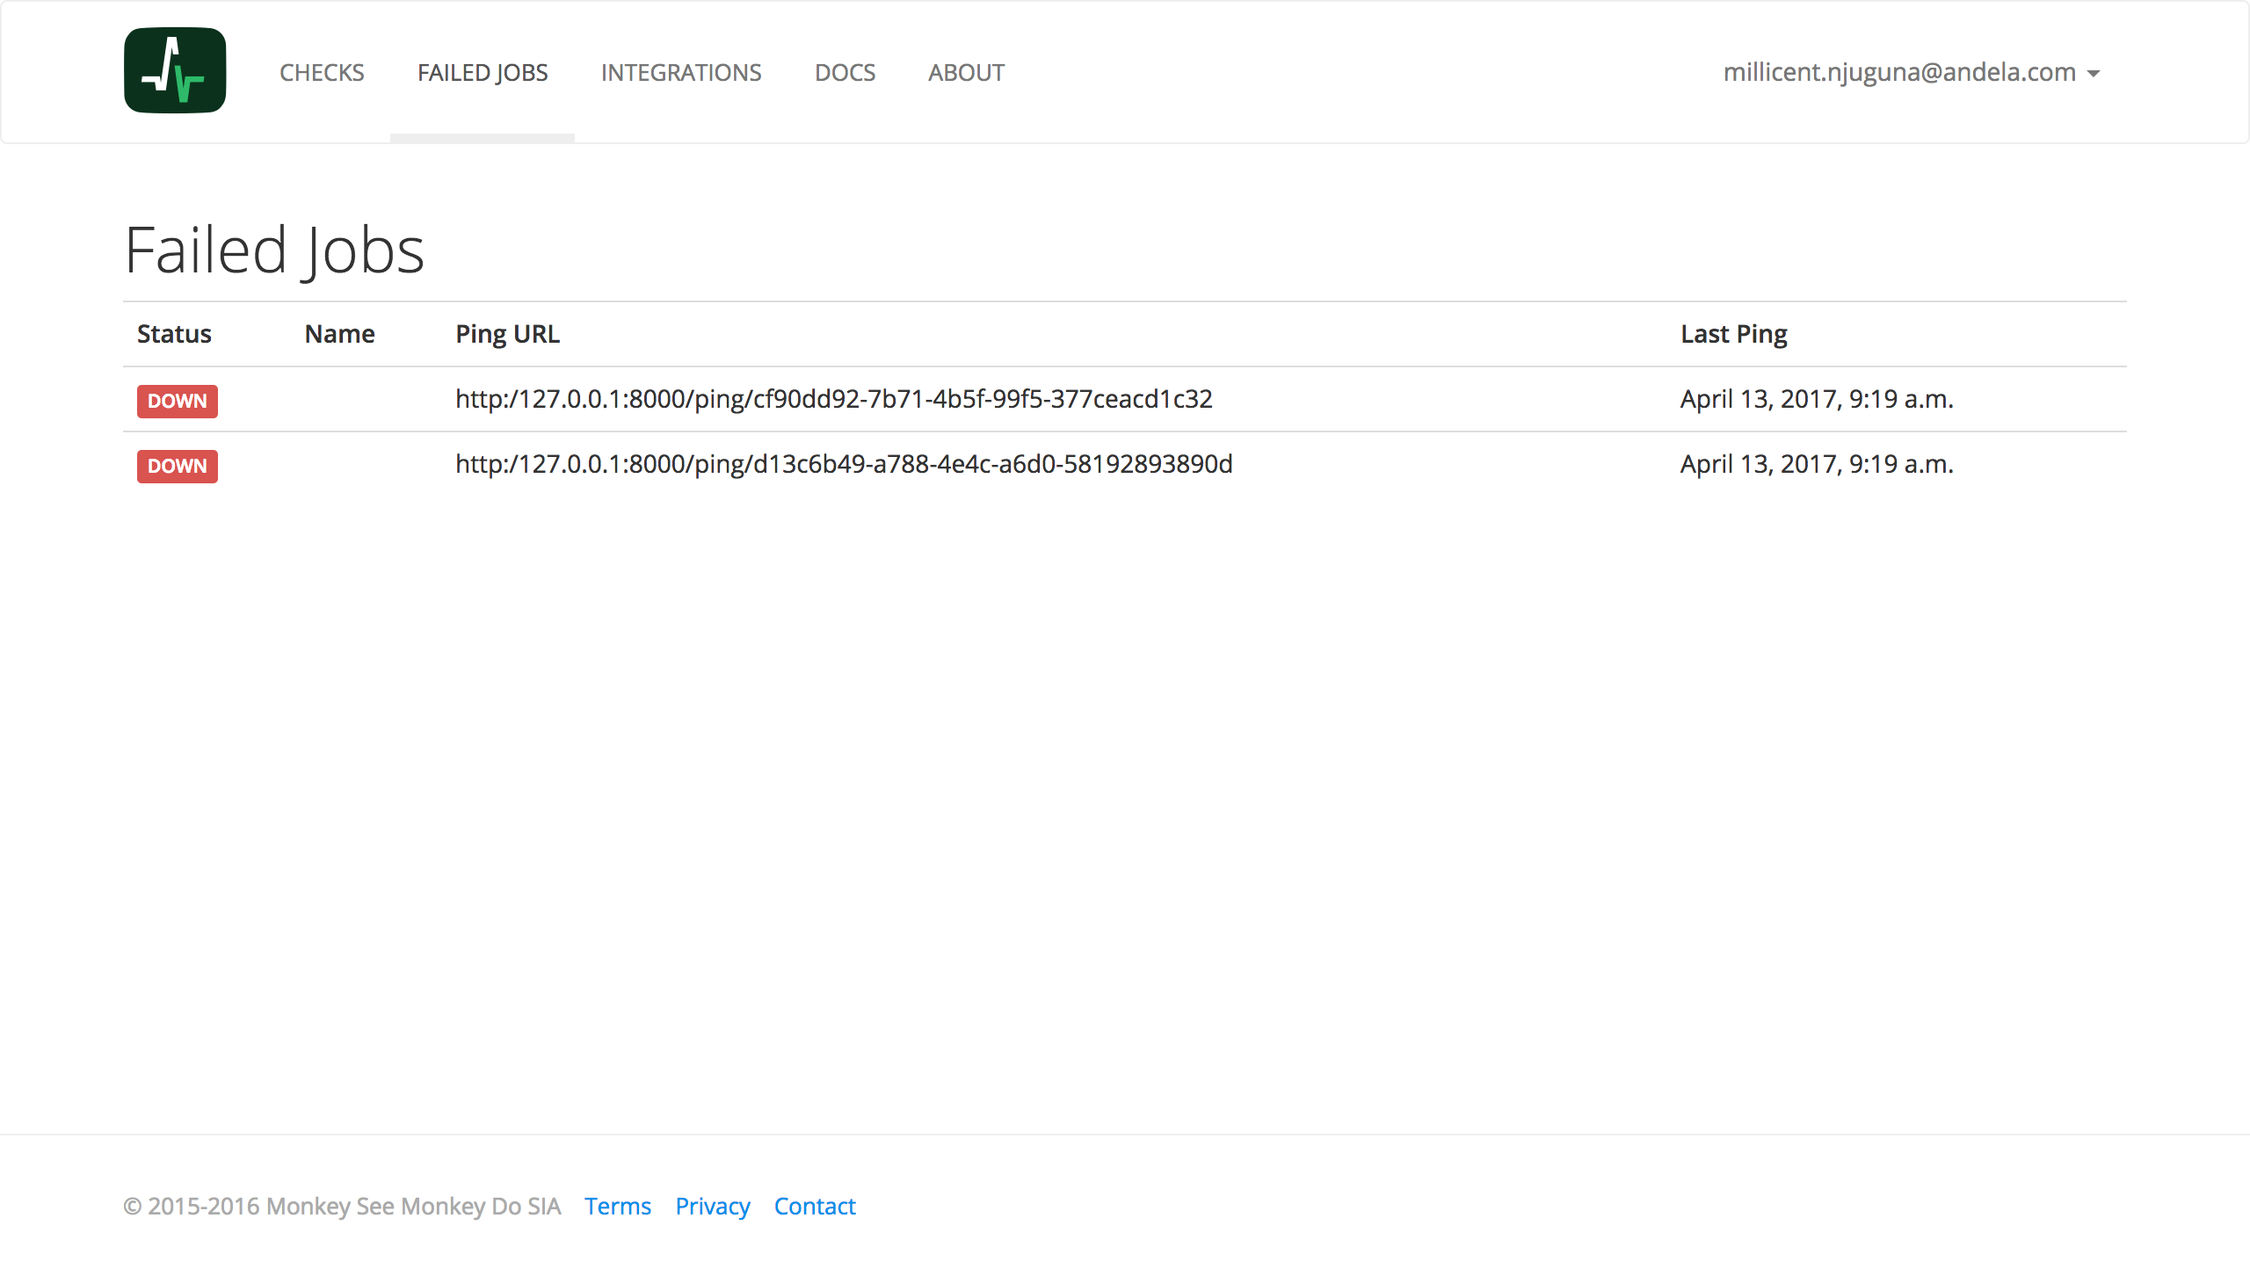Select ping URL ending in 58192893890d

point(844,464)
